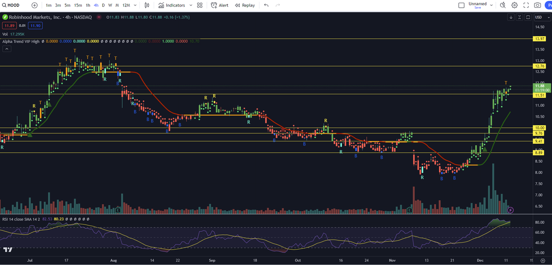The height and width of the screenshot is (265, 552).
Task: Select the Alpha Trend VIP High legend
Action: (x=21, y=41)
